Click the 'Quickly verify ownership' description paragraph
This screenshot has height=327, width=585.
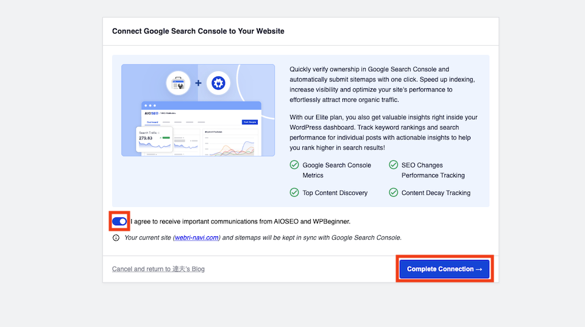pos(383,85)
